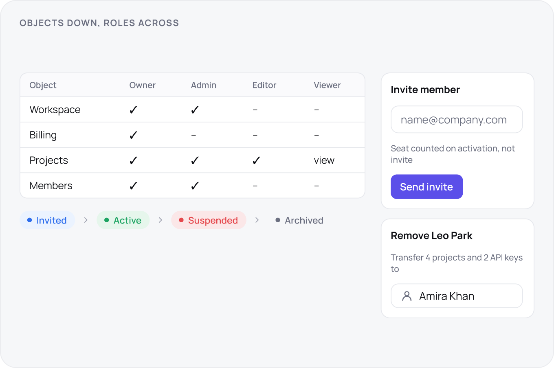This screenshot has width=554, height=368.
Task: Click 'Seat counted on activation' note
Action: [x=453, y=154]
